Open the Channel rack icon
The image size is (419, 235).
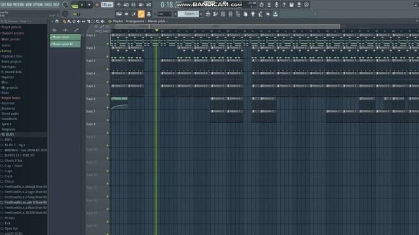(223, 14)
